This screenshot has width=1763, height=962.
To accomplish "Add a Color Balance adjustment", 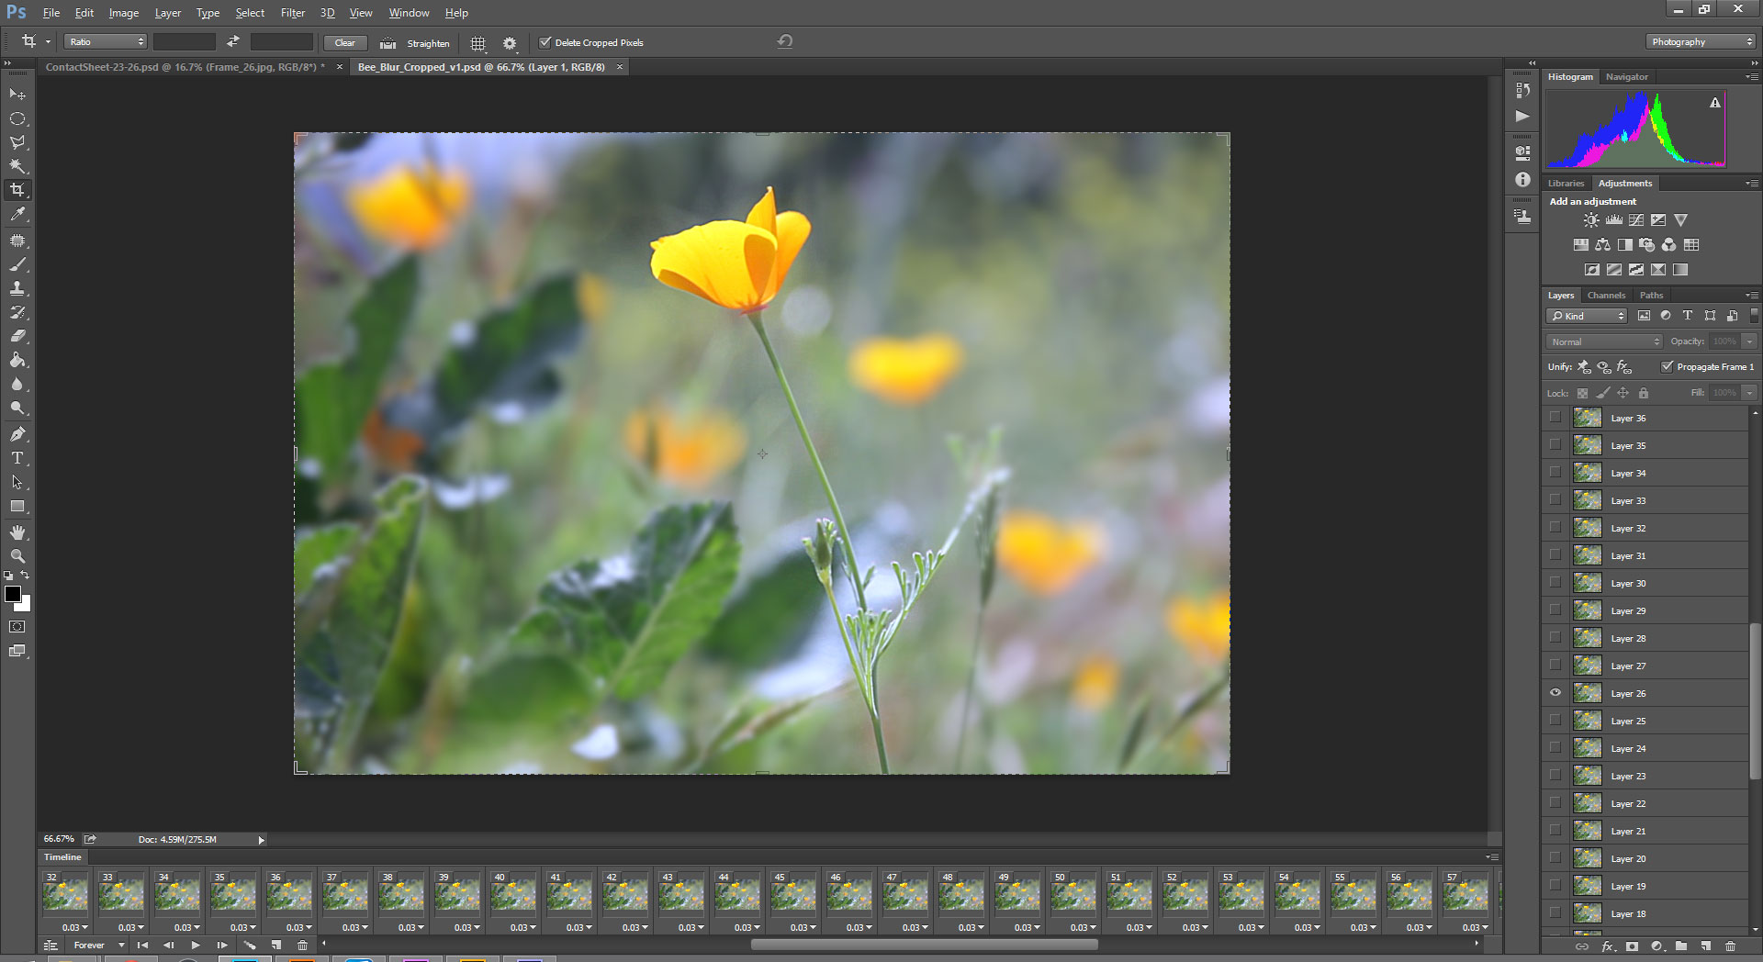I will (x=1602, y=245).
